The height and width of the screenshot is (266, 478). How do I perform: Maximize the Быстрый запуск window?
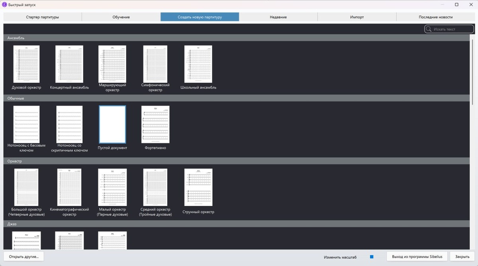point(456,4)
